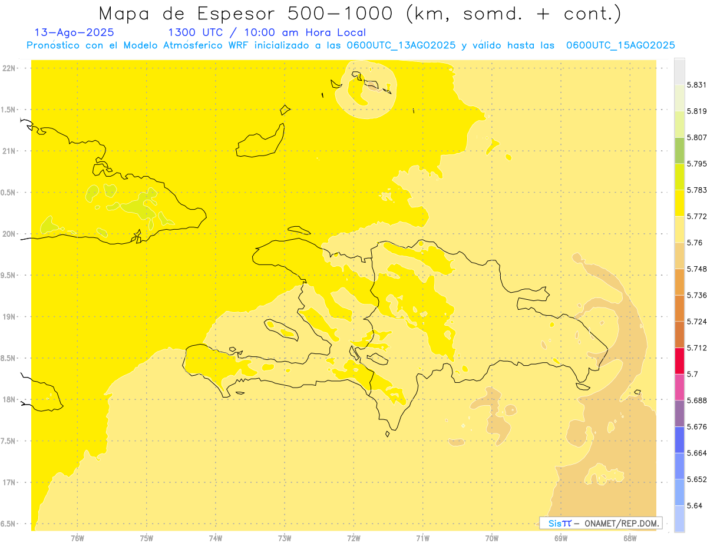Pick the orange legend swatch between 5.748 and 5.736
Image resolution: width=707 pixels, height=546 pixels.
[679, 282]
